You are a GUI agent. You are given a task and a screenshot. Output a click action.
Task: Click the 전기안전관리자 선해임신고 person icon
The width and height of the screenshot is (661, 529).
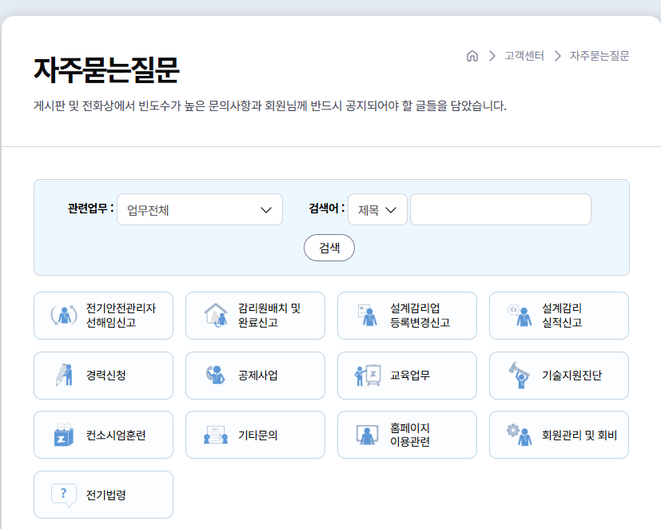click(64, 315)
